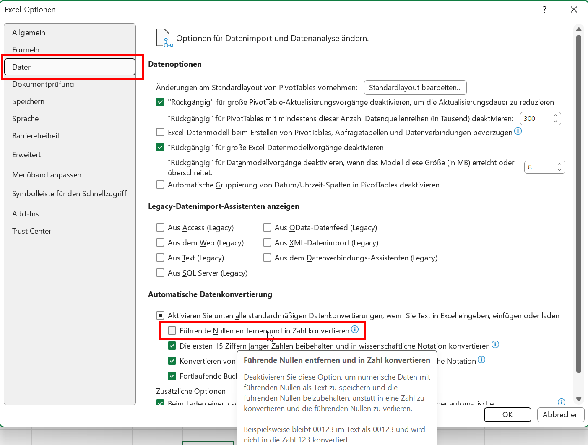The width and height of the screenshot is (588, 445).
Task: Tick the Aus Access (Legacy) checkbox
Action: (160, 227)
